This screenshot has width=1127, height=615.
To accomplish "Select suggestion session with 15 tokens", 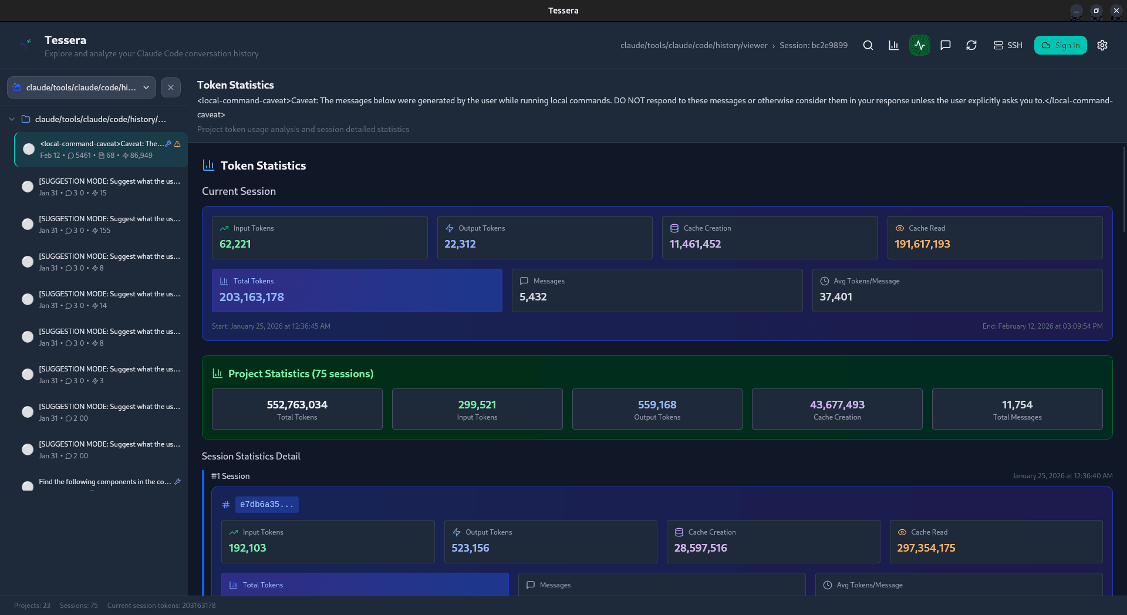I will pos(101,187).
